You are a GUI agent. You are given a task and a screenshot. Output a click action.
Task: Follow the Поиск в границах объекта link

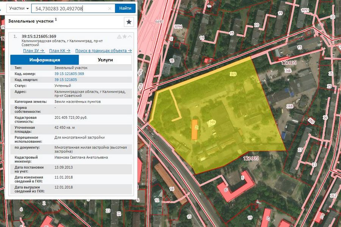[103, 50]
